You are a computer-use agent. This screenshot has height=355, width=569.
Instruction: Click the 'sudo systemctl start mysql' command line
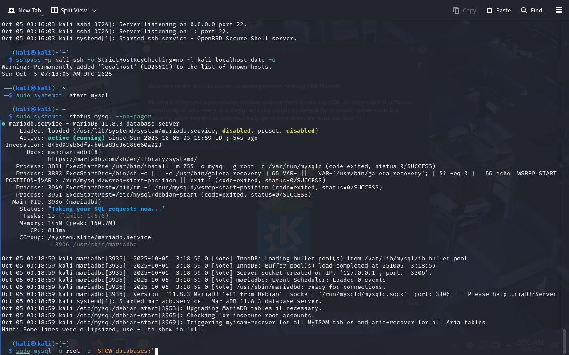[62, 95]
